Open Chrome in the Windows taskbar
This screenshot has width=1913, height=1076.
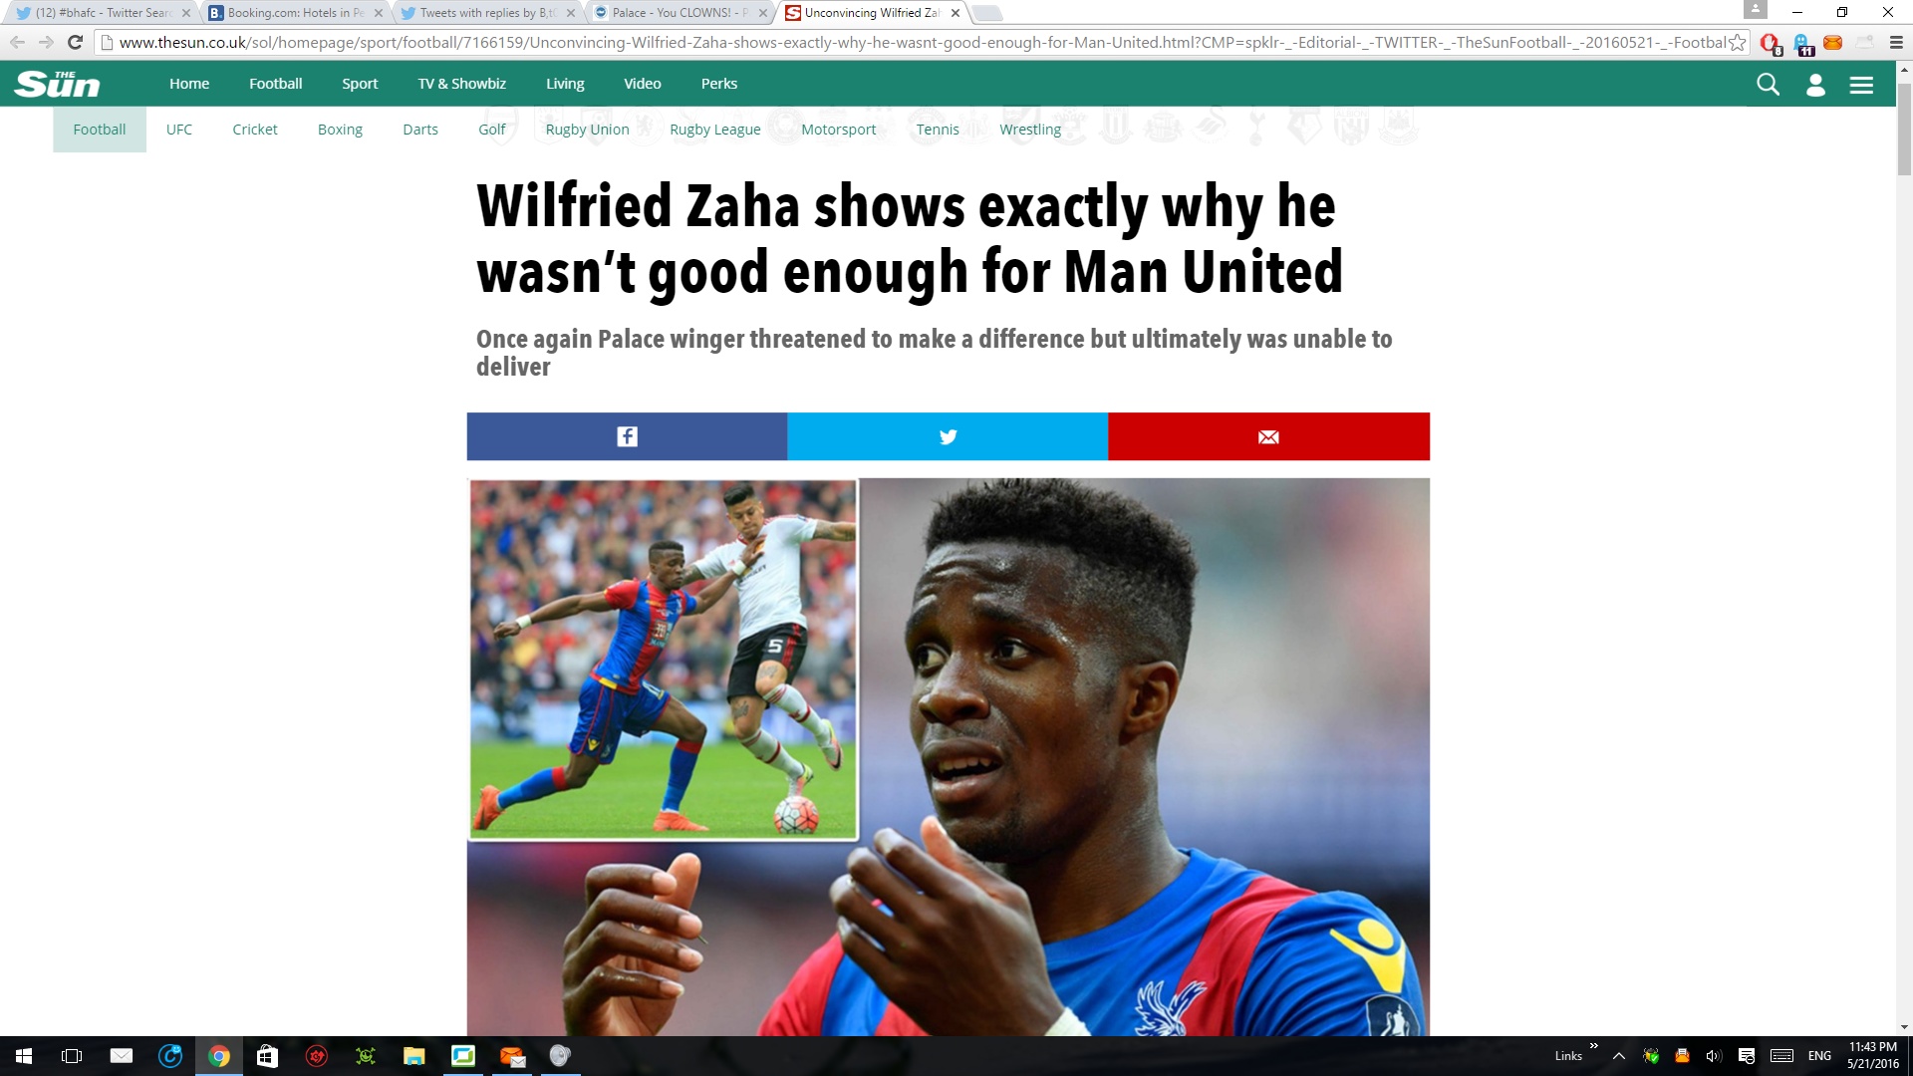219,1056
